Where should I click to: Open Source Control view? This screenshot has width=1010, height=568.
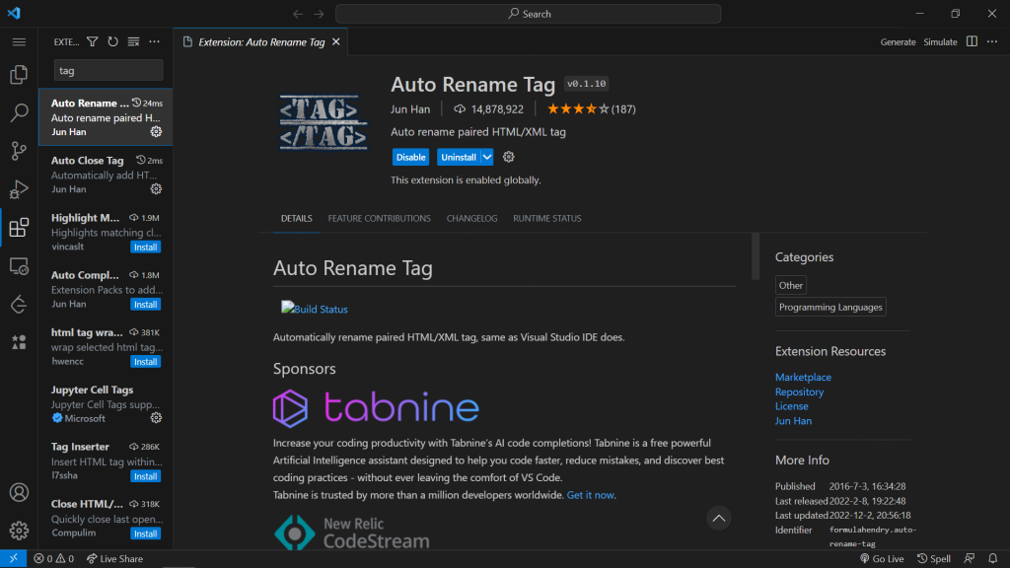pyautogui.click(x=19, y=151)
